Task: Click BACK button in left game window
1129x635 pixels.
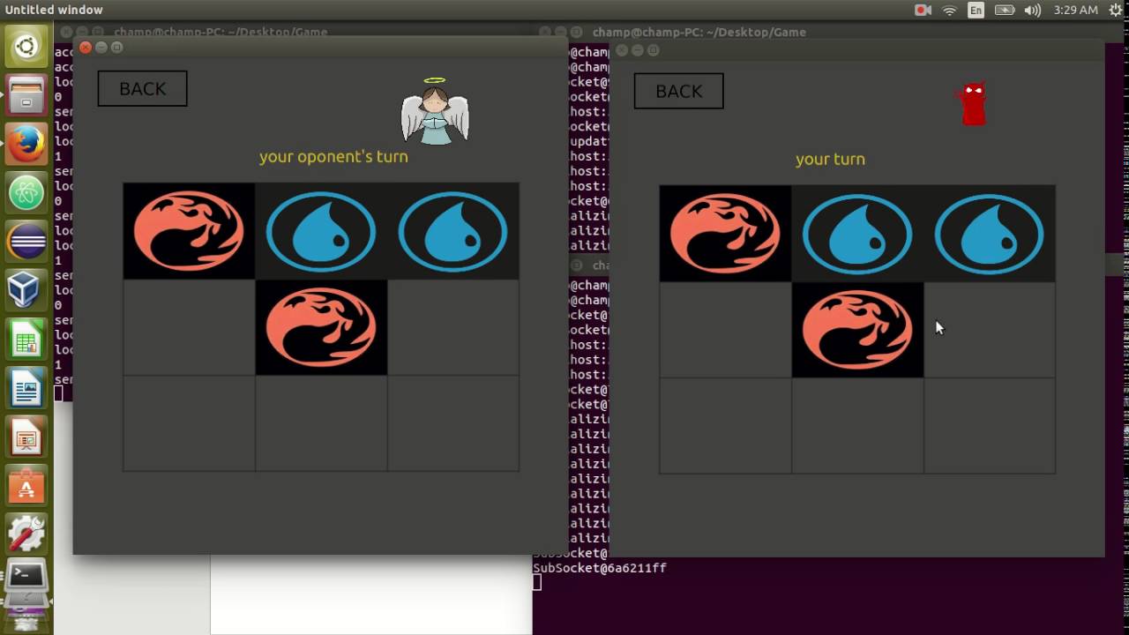Action: click(x=142, y=89)
